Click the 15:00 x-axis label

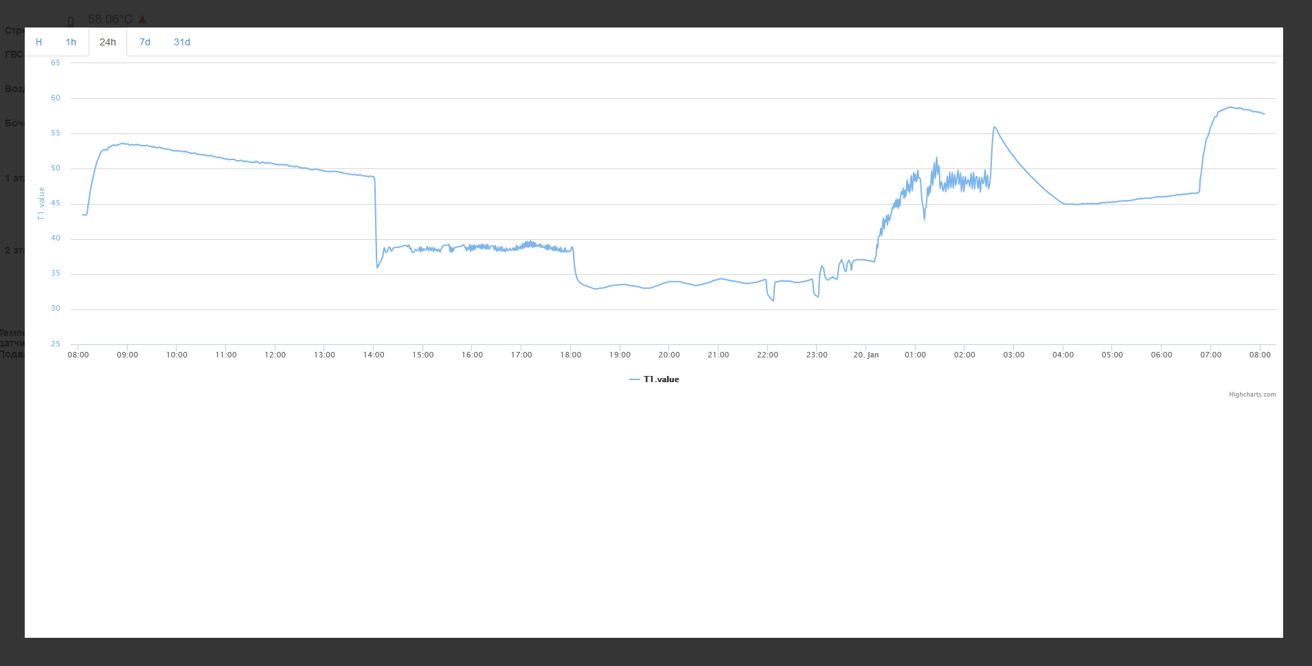tap(423, 355)
